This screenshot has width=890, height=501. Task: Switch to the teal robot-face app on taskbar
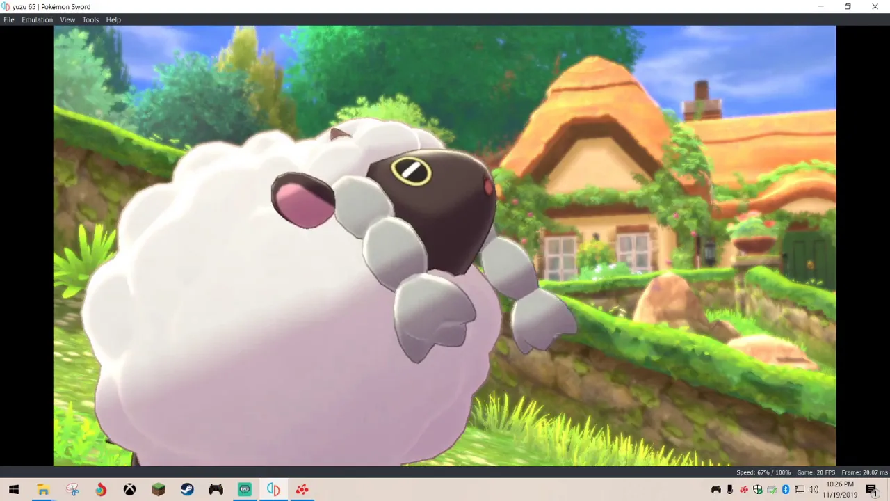click(x=245, y=489)
